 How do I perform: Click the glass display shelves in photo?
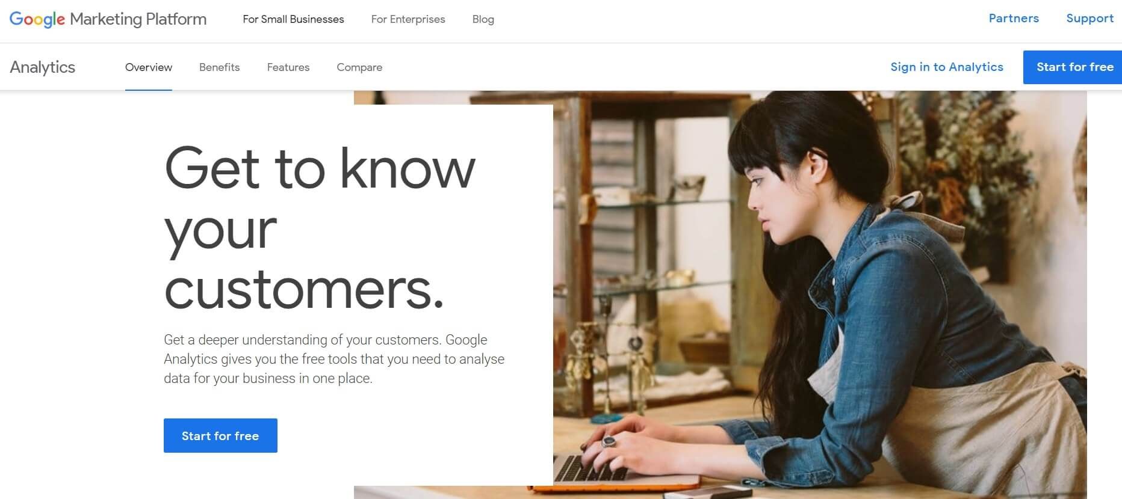click(638, 240)
